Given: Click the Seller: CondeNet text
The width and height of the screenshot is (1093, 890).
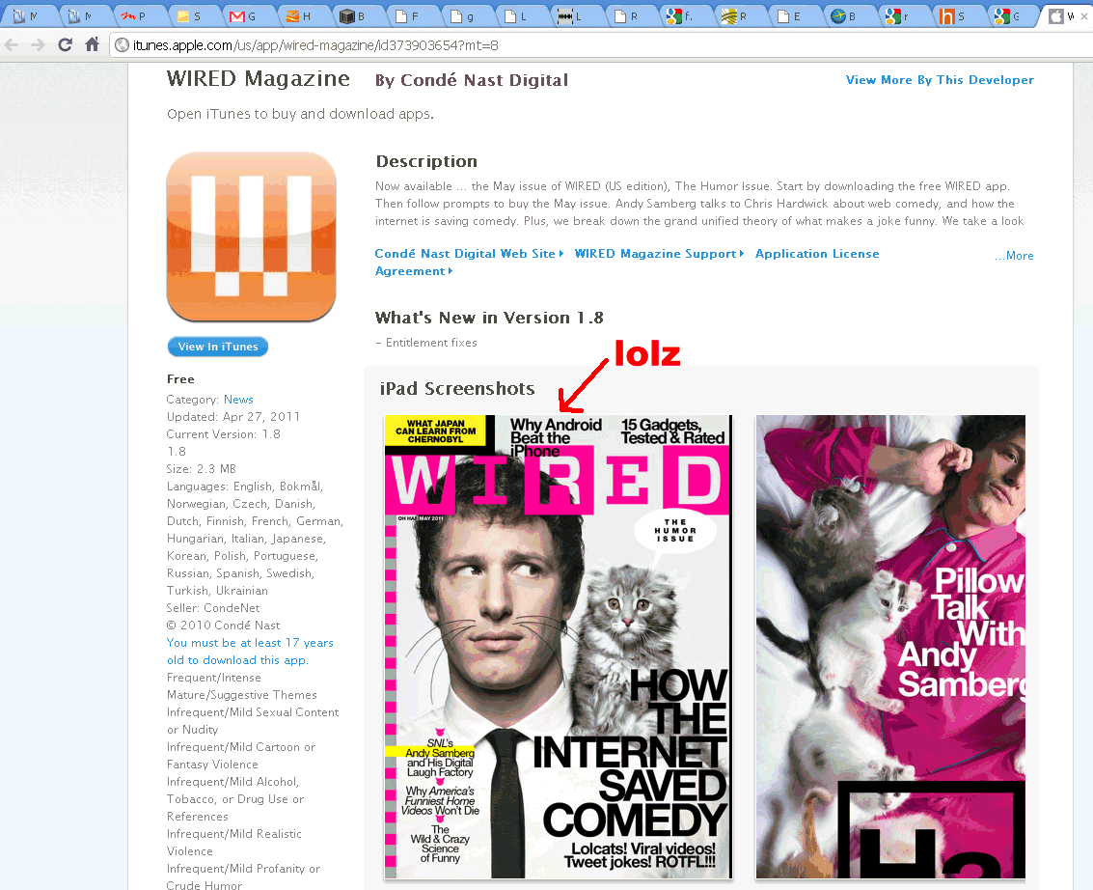Looking at the screenshot, I should (x=212, y=608).
